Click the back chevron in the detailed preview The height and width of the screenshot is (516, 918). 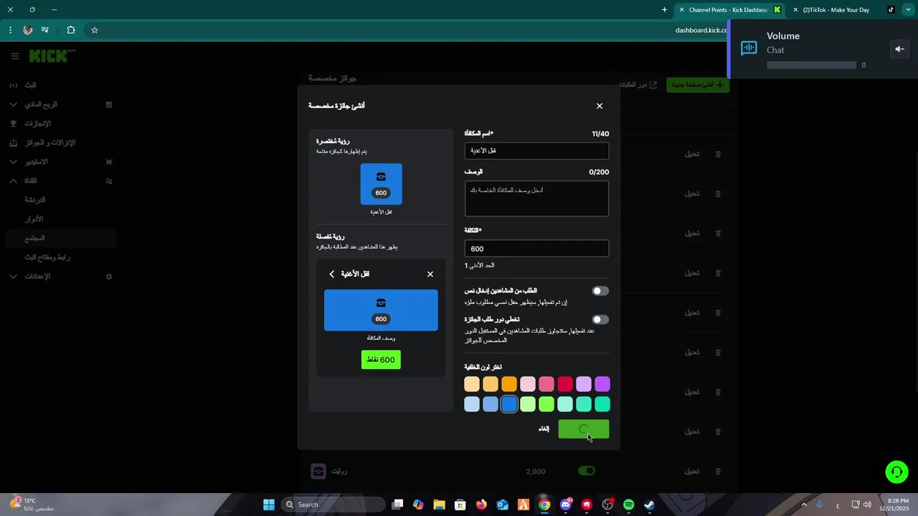(x=332, y=274)
